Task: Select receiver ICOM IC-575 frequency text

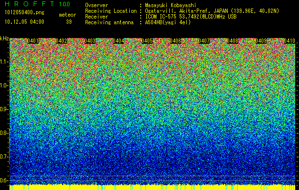Action: [191, 17]
